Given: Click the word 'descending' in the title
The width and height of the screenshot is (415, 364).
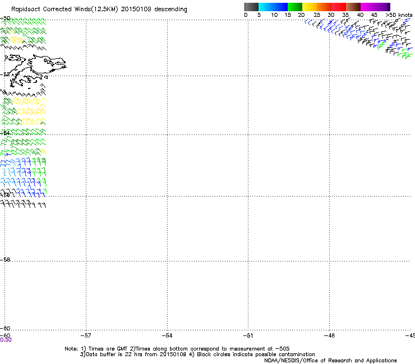Looking at the screenshot, I should pos(170,10).
